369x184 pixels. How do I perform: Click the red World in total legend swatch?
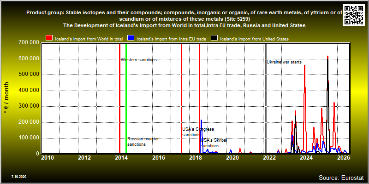pyautogui.click(x=49, y=38)
